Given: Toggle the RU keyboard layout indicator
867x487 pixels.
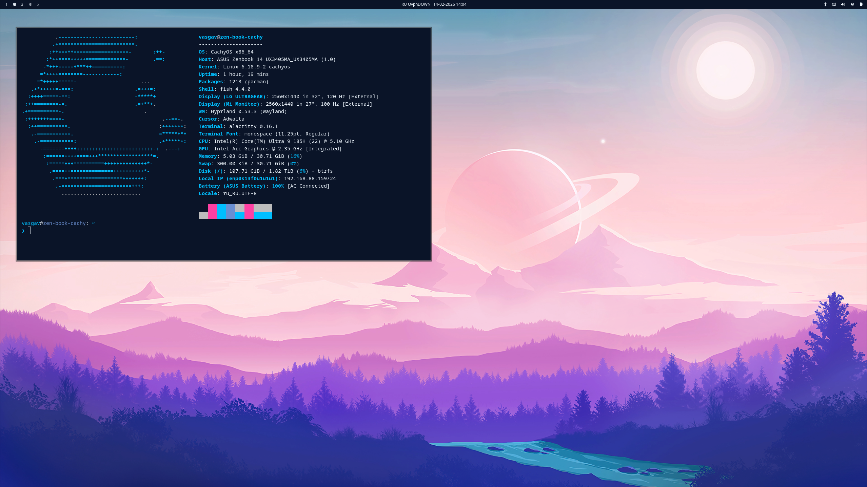Looking at the screenshot, I should [404, 4].
